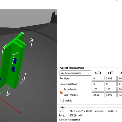This screenshot has width=122, height=122.
Task: Click the Size X field showing 24.65
Action: [98, 95]
